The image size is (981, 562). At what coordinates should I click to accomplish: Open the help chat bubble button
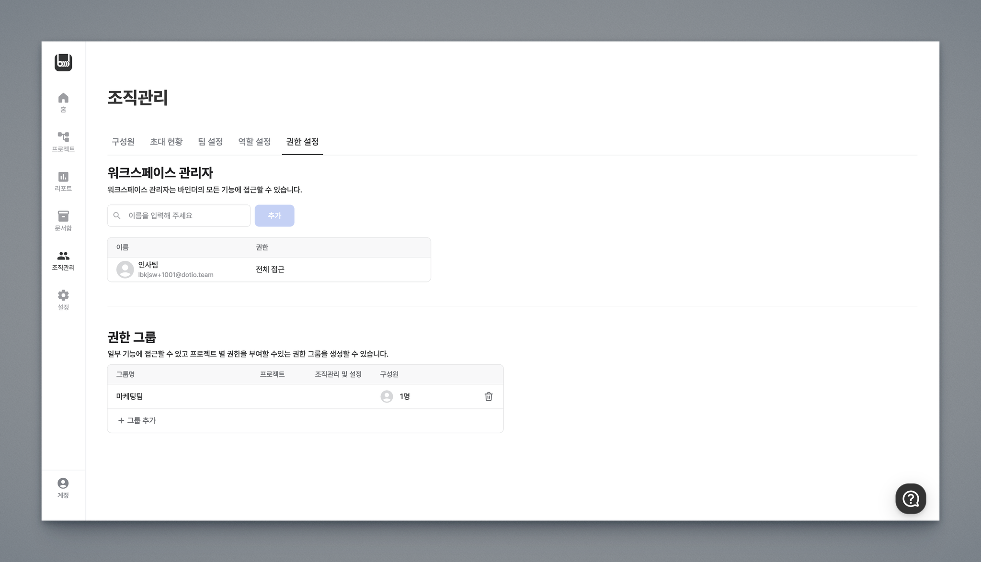[x=911, y=499]
